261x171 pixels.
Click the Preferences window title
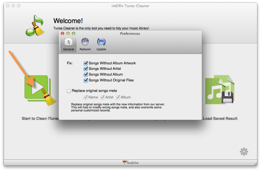click(130, 34)
